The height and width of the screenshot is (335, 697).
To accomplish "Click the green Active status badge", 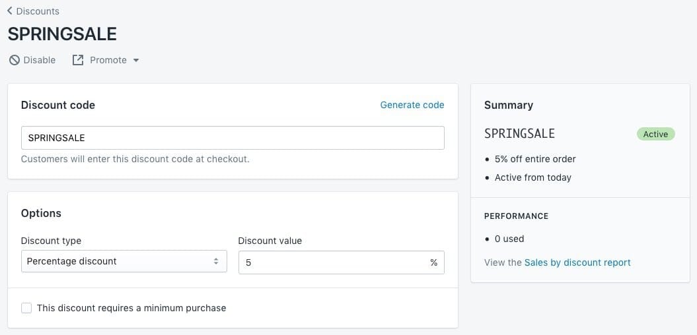I will (655, 134).
